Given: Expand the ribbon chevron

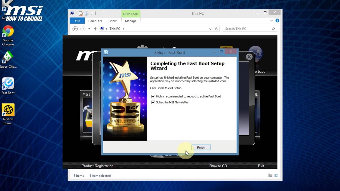Looking at the screenshot, I should 271,21.
